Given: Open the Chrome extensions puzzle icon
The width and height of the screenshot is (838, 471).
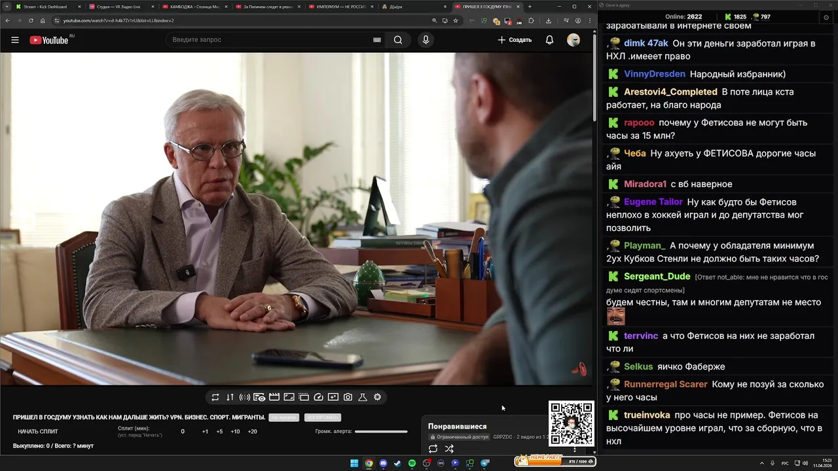Looking at the screenshot, I should coord(532,20).
